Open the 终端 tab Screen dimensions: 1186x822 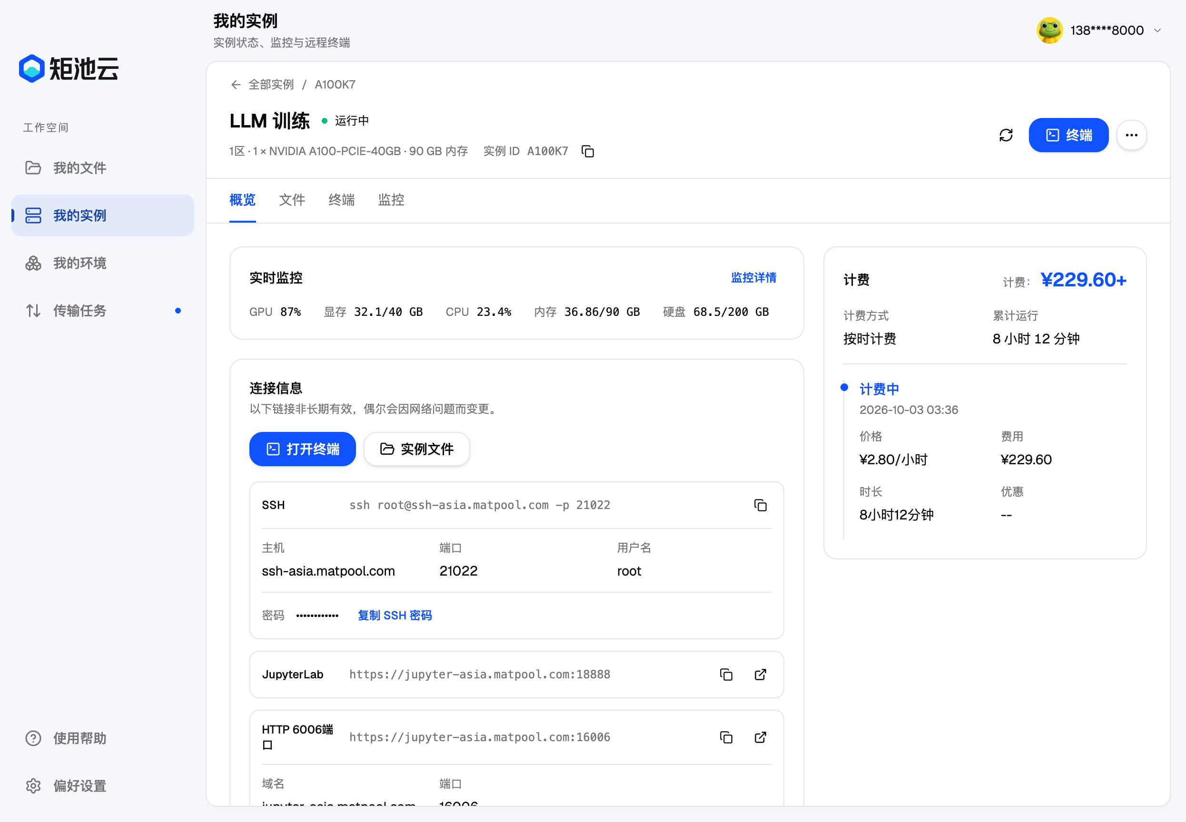(342, 200)
